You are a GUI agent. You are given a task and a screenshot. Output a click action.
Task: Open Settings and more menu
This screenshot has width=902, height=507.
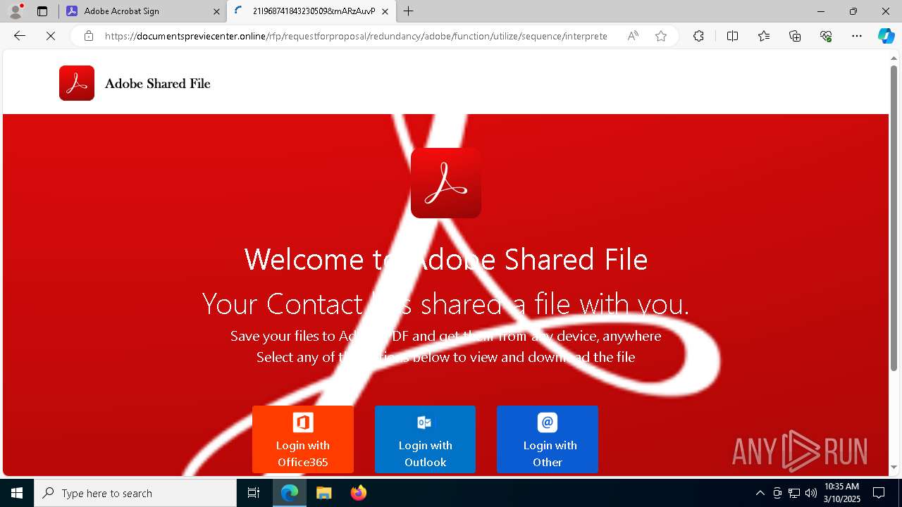(x=857, y=36)
